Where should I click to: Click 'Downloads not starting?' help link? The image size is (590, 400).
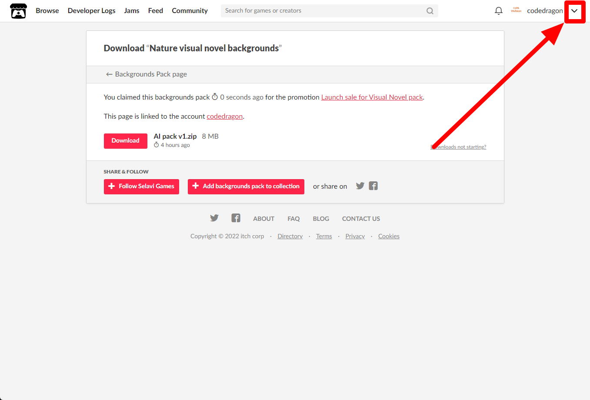pos(458,147)
